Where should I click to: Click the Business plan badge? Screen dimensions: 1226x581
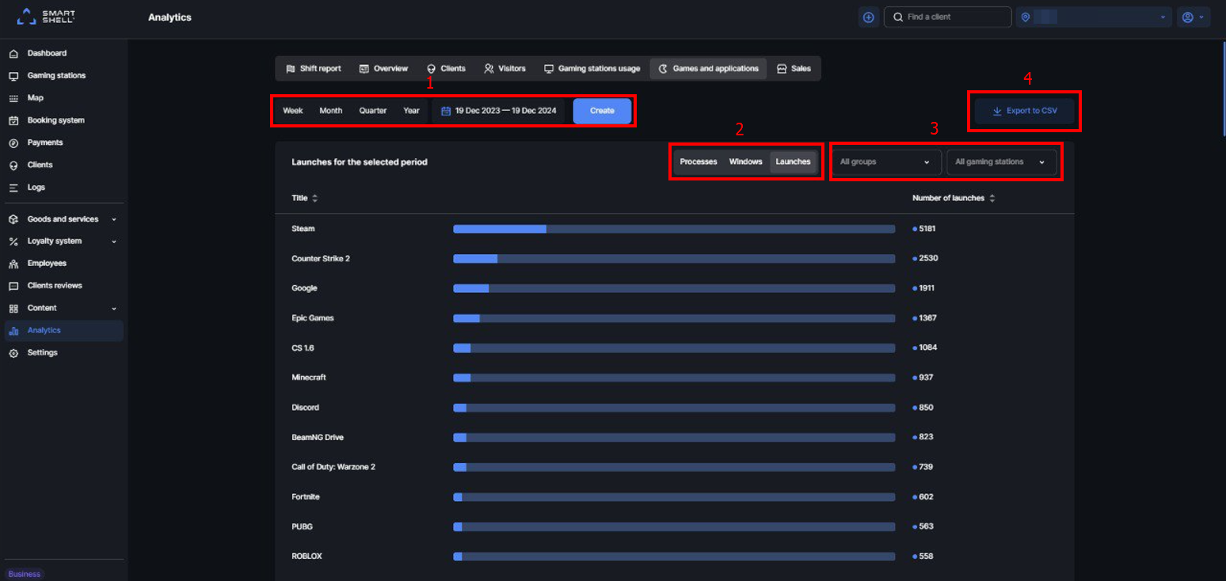[25, 574]
